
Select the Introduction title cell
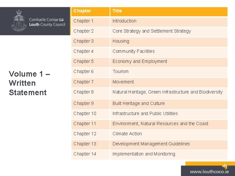124,21
